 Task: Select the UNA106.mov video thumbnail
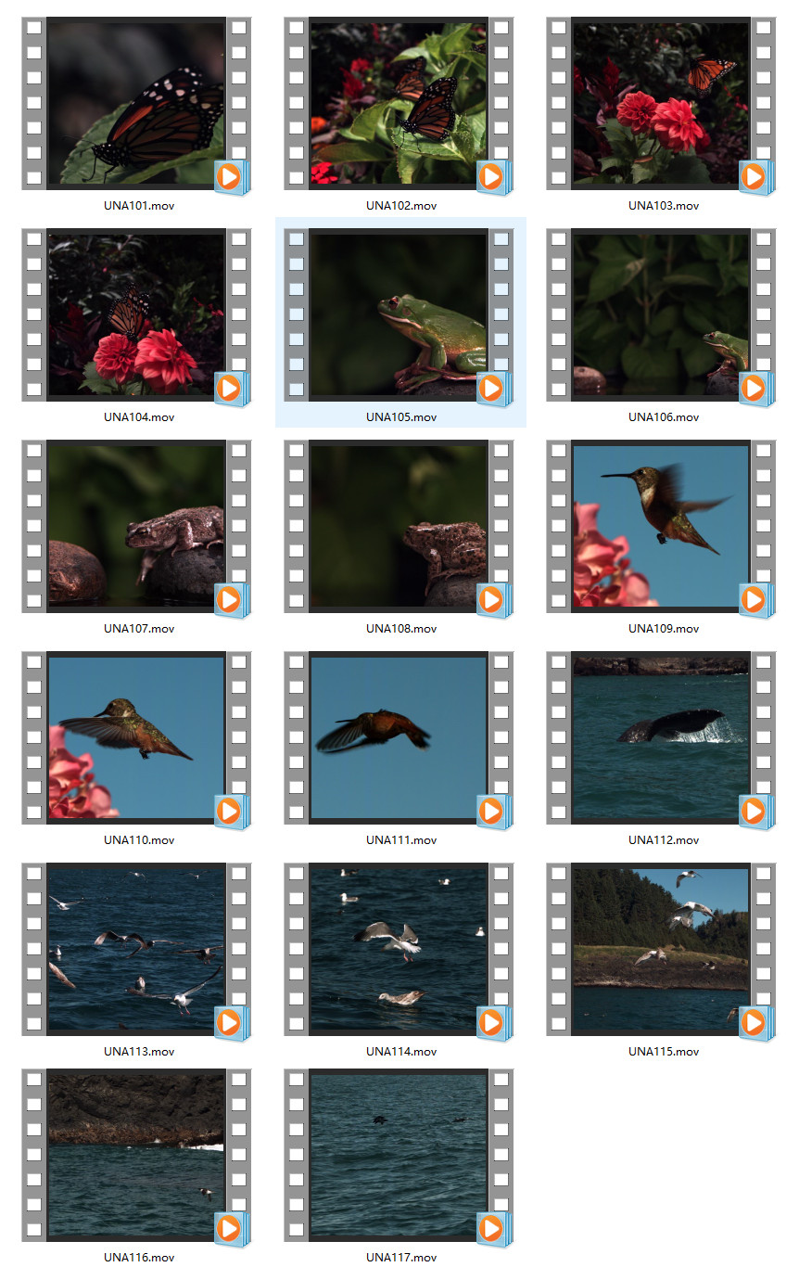660,314
